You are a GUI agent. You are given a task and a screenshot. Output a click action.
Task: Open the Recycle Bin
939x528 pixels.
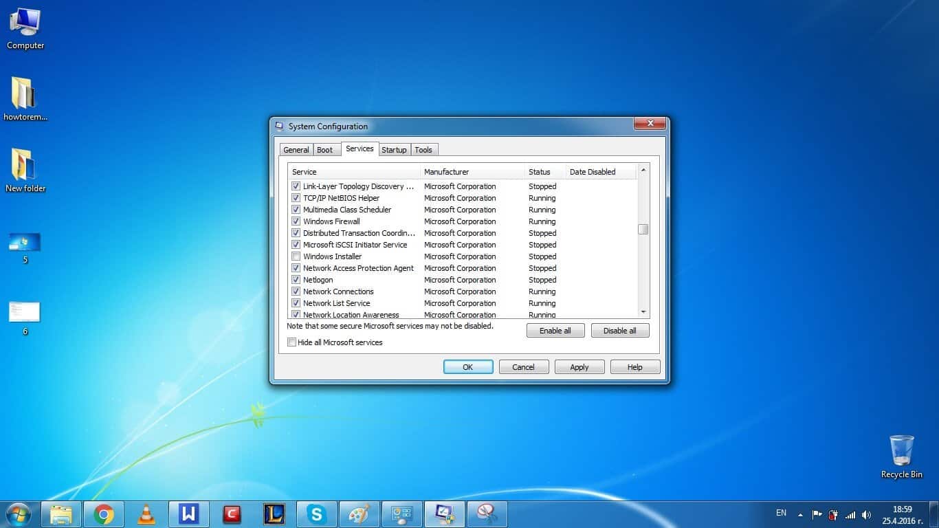tap(901, 456)
